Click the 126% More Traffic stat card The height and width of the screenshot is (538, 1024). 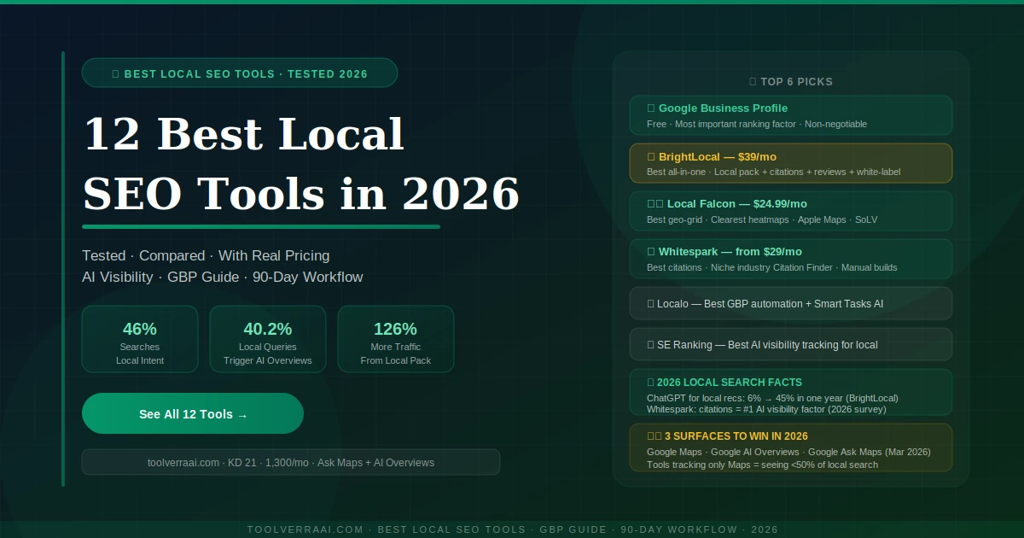[x=396, y=339]
